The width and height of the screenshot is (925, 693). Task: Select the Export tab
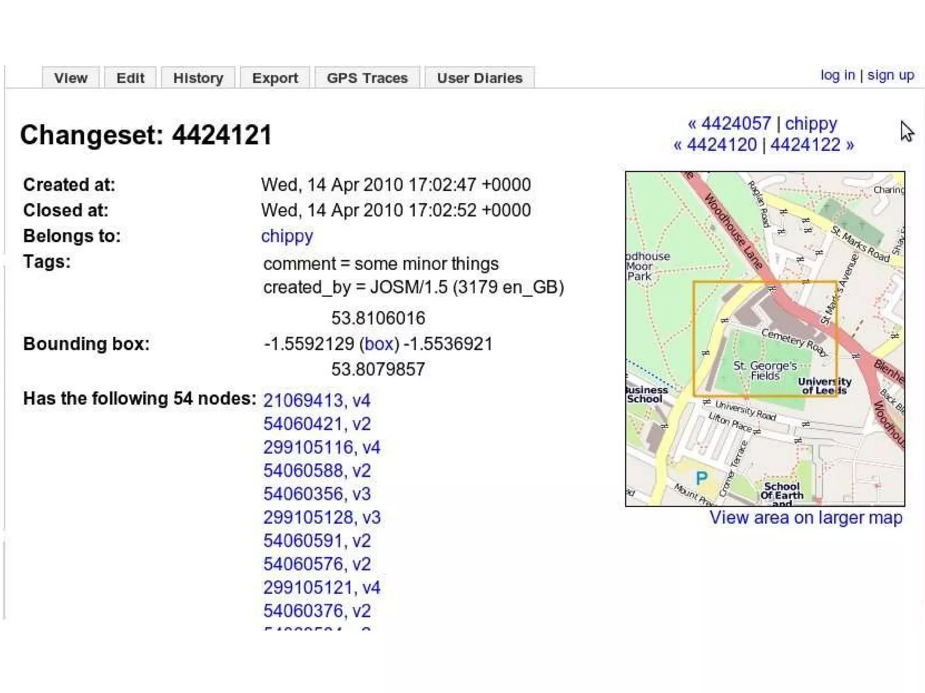tap(275, 78)
